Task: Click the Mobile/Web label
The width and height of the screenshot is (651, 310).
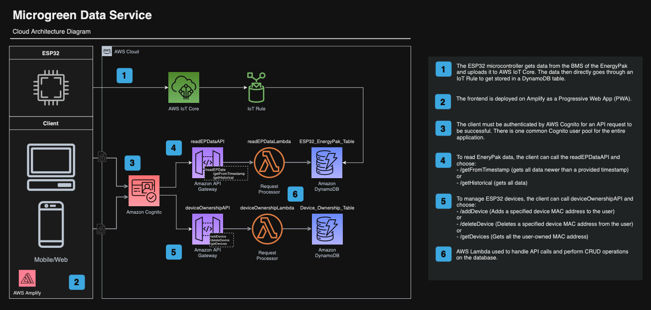Action: coord(51,260)
